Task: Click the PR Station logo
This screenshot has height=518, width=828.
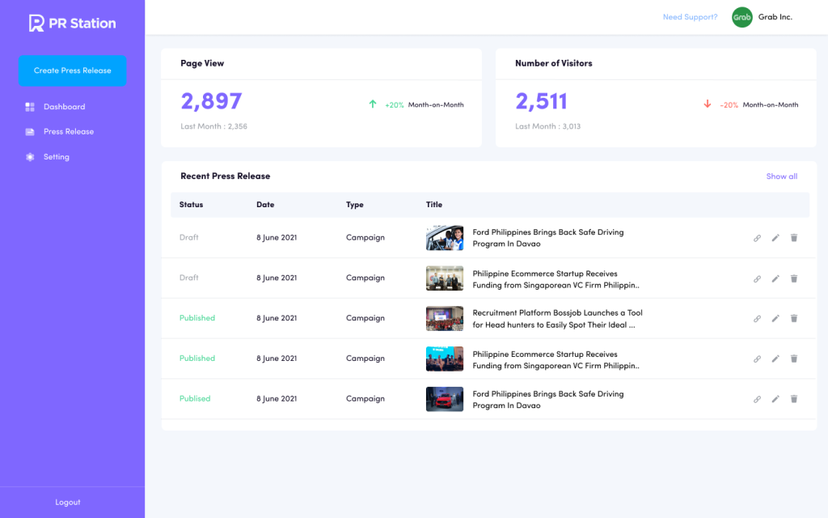Action: (x=72, y=23)
